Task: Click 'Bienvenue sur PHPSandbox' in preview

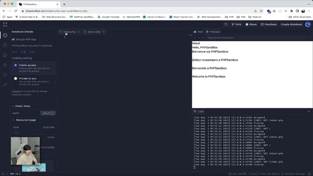Action: [210, 52]
